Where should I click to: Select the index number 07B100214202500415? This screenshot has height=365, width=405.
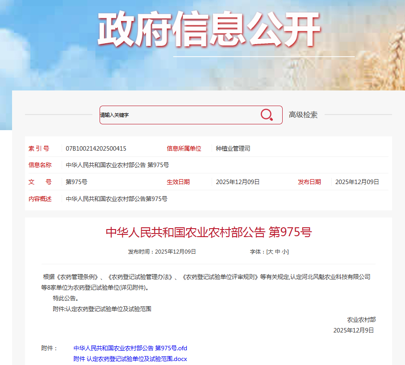tap(96, 148)
